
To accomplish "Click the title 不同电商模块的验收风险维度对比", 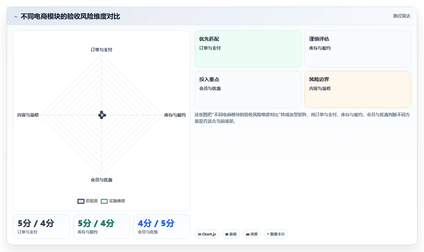I will [x=70, y=16].
